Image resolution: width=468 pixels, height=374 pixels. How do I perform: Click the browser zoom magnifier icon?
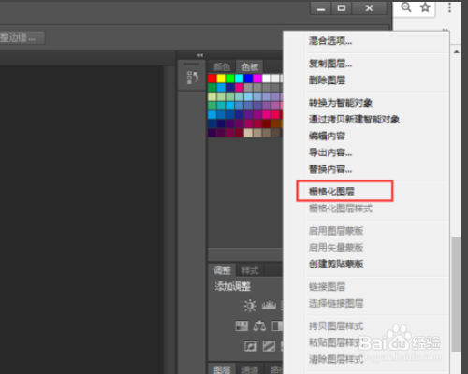(x=406, y=7)
